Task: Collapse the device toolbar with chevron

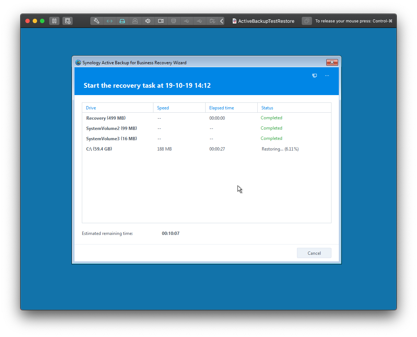Action: coord(222,21)
